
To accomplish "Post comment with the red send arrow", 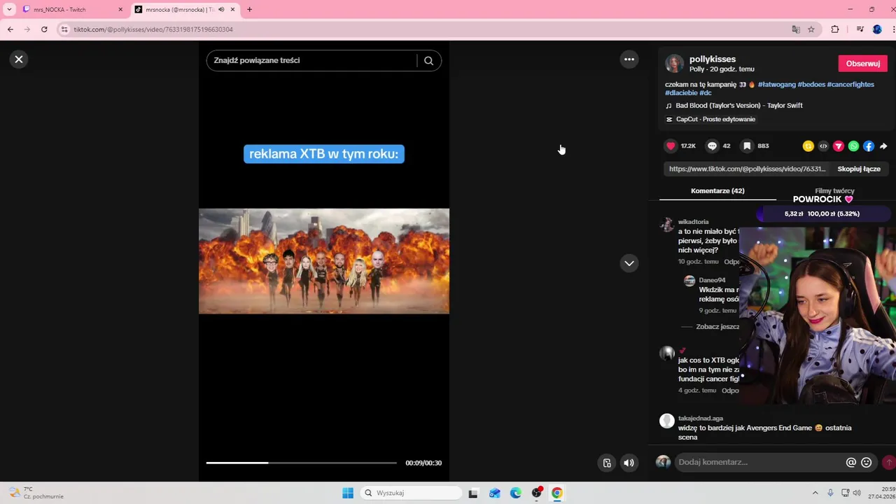I will [888, 462].
